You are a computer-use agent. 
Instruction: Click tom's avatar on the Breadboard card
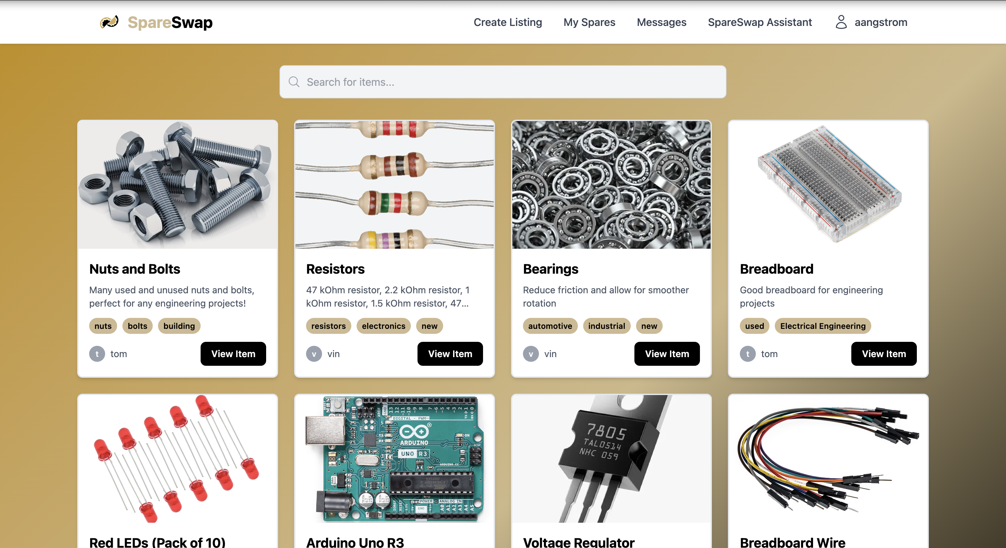[x=748, y=353]
